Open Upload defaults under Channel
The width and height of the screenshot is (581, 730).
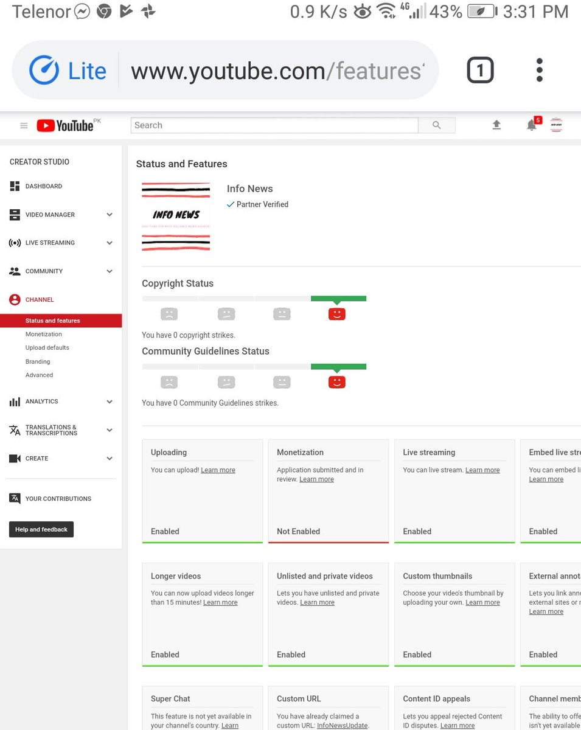coord(47,347)
